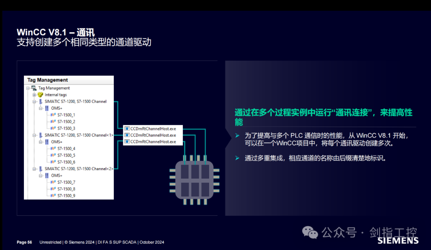
Task: Click the Tag Management title bar
Action: 48,80
